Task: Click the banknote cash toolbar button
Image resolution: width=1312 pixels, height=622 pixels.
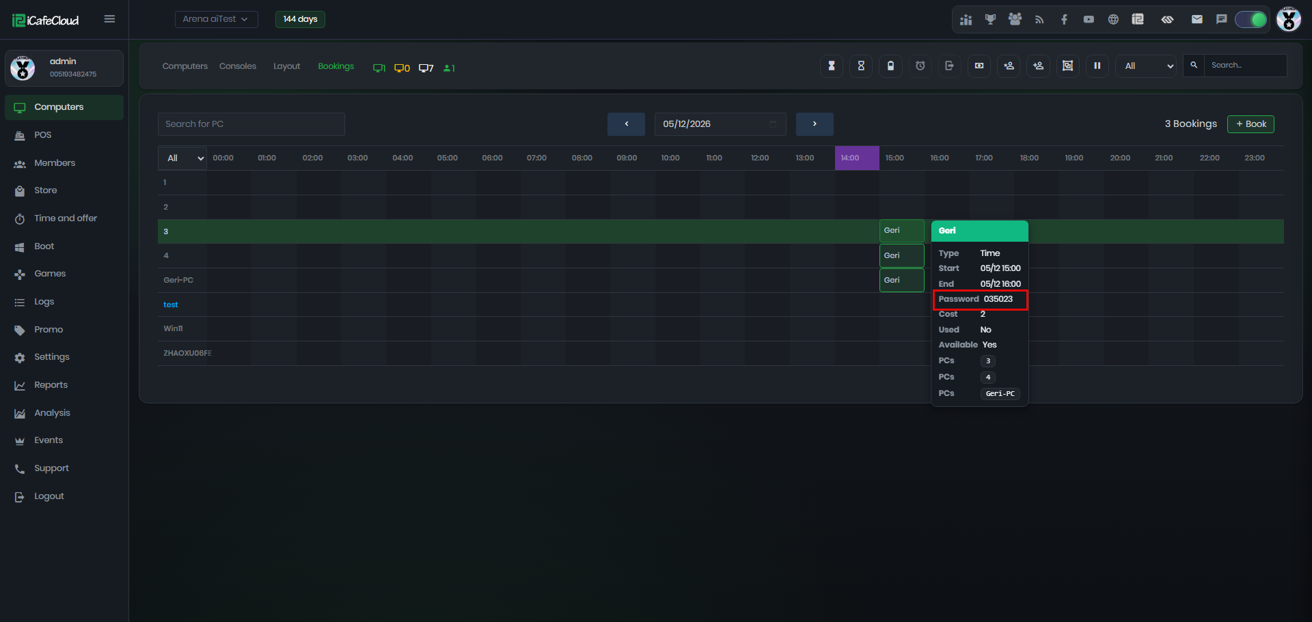Action: pos(979,66)
